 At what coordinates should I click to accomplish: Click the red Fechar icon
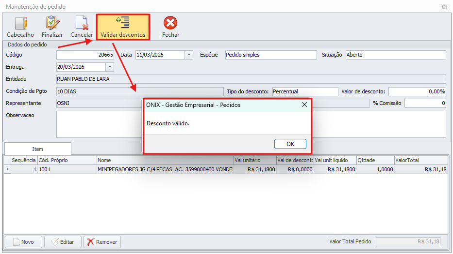click(x=170, y=27)
